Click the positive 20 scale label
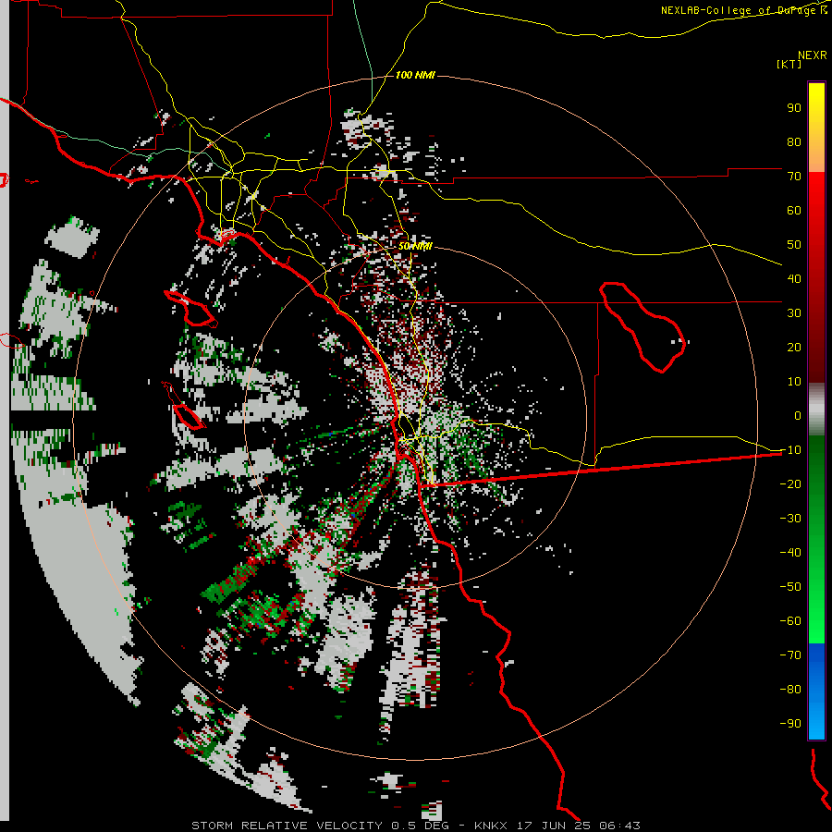The height and width of the screenshot is (832, 832). [794, 347]
